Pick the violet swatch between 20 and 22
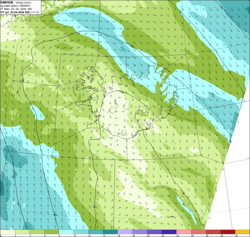This screenshot has height=237, width=250. (154, 232)
